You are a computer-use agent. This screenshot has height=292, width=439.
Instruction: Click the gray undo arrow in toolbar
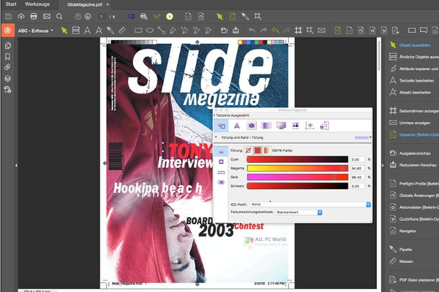[252, 30]
